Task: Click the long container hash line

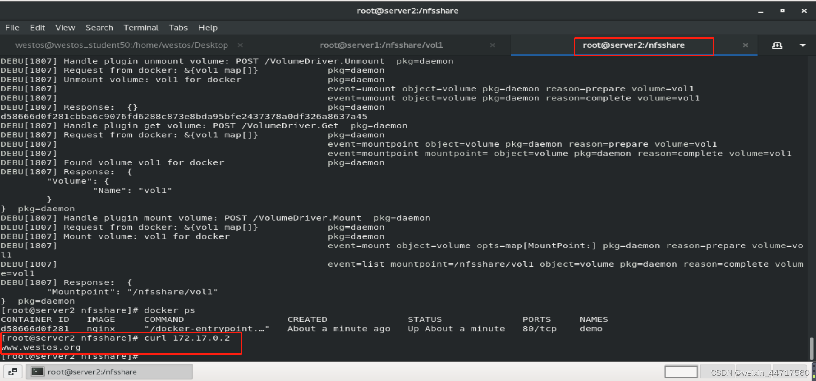Action: tap(184, 117)
